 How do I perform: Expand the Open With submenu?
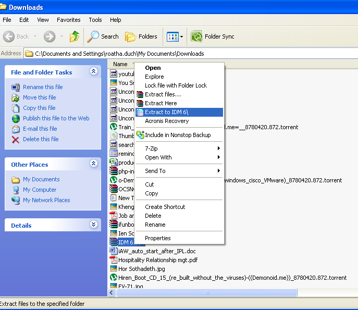[x=179, y=157]
